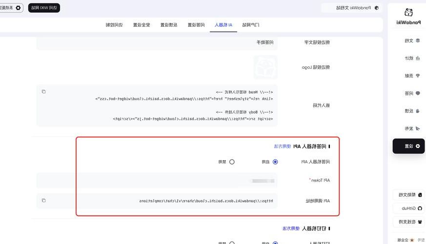Switch to the 反馈设置 tab

click(169, 25)
